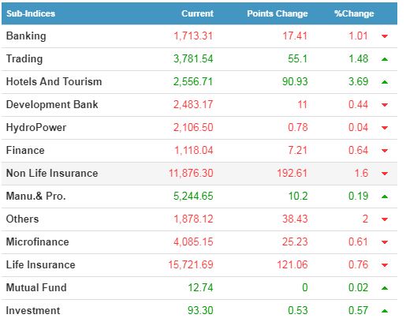The image size is (406, 322).
Task: Click the red down arrow in Banking row
Action: pyautogui.click(x=385, y=36)
